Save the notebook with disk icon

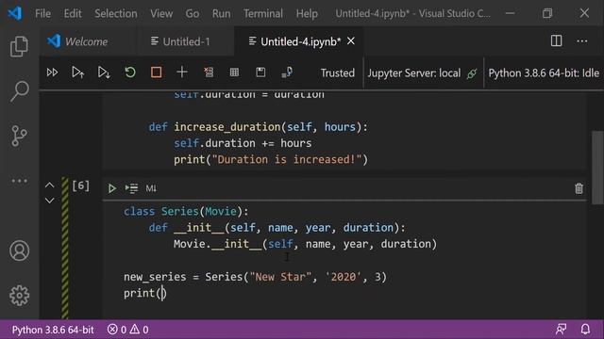pos(260,73)
